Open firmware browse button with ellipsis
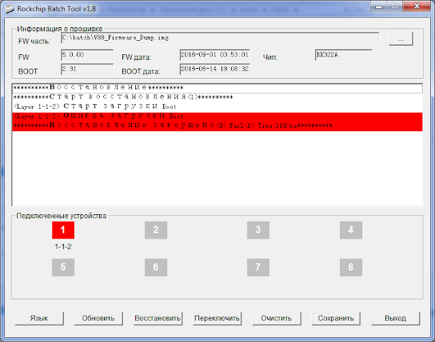 coord(401,39)
